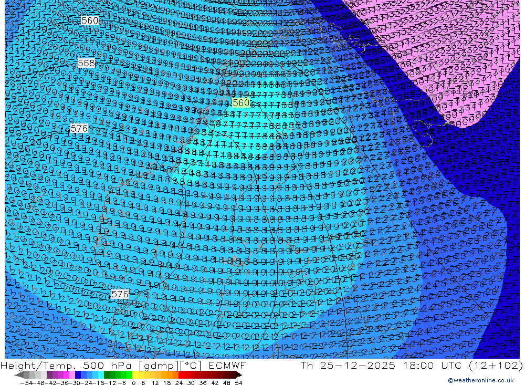Click the '[°C]' unit label
The image size is (525, 385).
[x=191, y=366]
